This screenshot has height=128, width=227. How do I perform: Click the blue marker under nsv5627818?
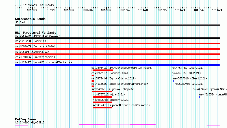click(174, 81)
